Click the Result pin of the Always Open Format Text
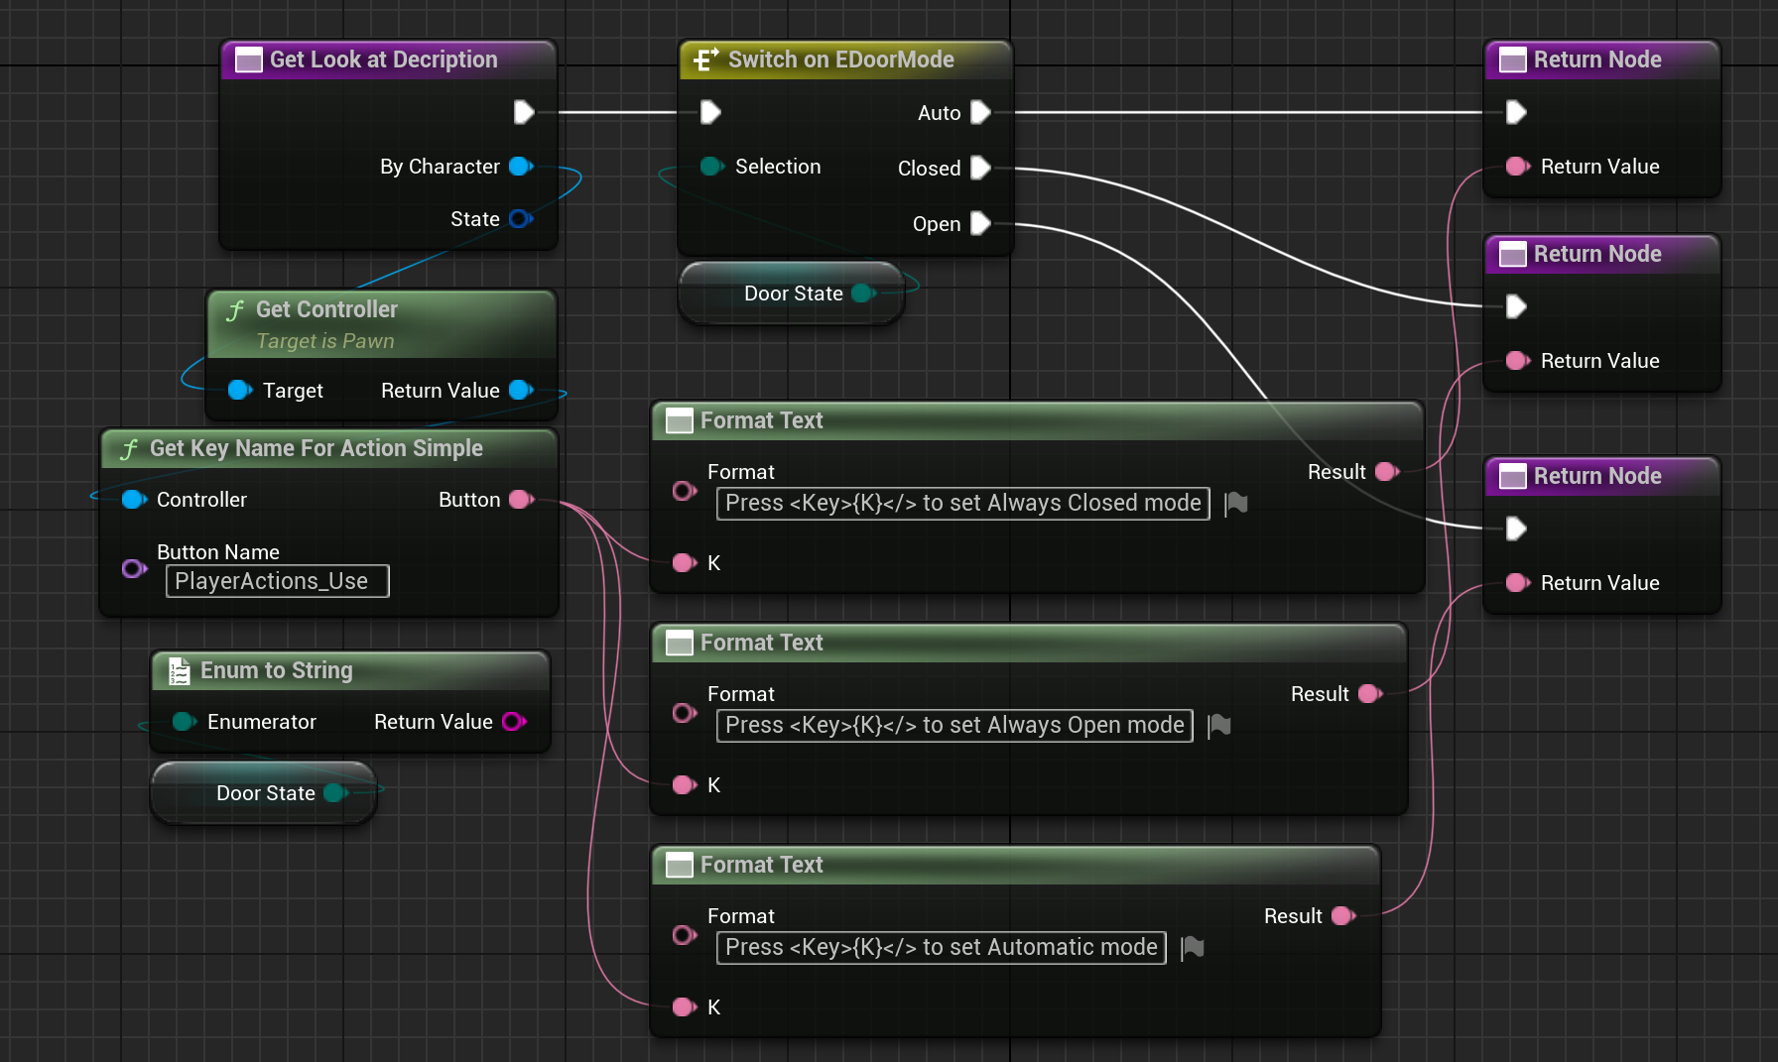The width and height of the screenshot is (1778, 1062). [x=1370, y=694]
